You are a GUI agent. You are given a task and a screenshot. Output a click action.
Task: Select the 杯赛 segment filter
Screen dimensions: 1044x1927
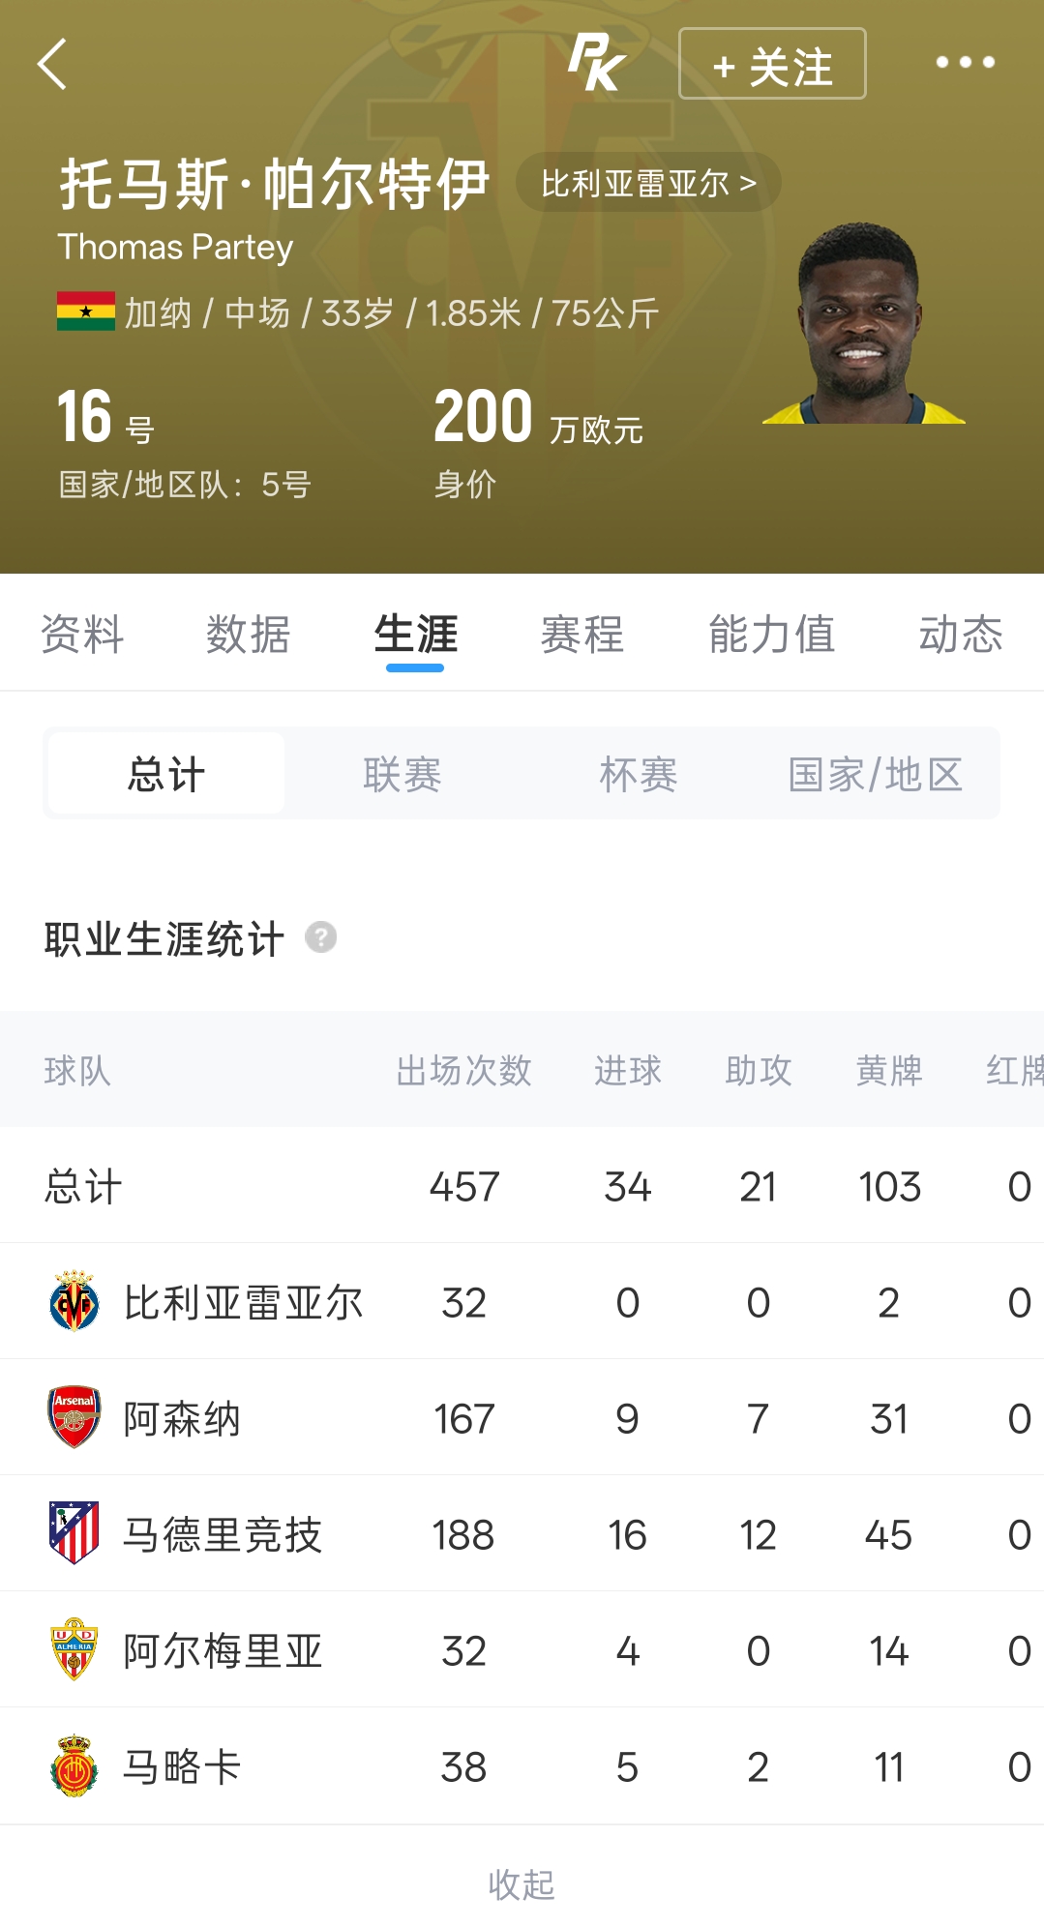639,774
